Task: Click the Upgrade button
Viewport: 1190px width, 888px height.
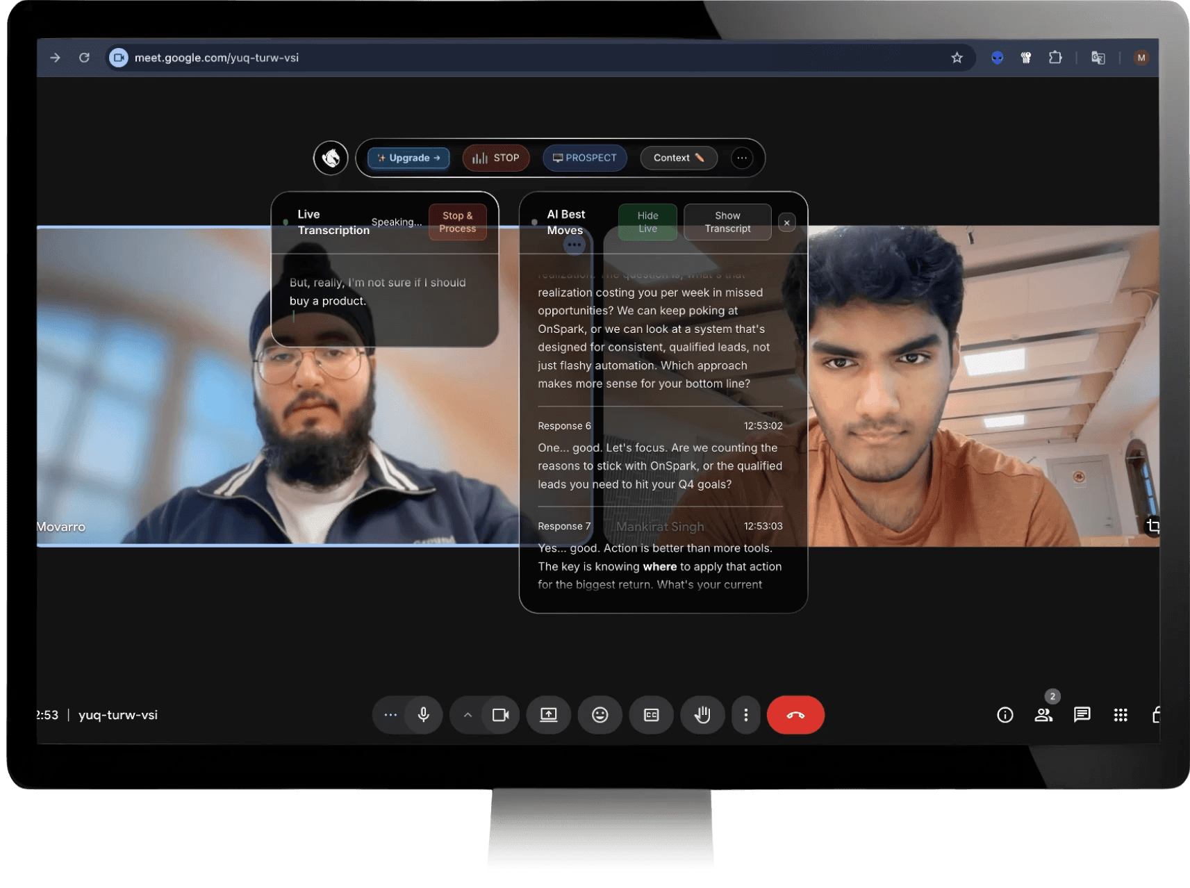Action: point(408,158)
